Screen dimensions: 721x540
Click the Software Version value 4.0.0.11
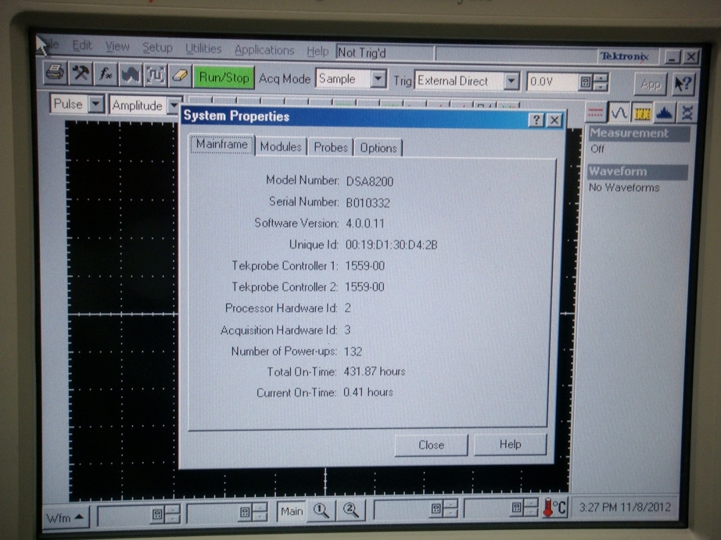tap(364, 224)
